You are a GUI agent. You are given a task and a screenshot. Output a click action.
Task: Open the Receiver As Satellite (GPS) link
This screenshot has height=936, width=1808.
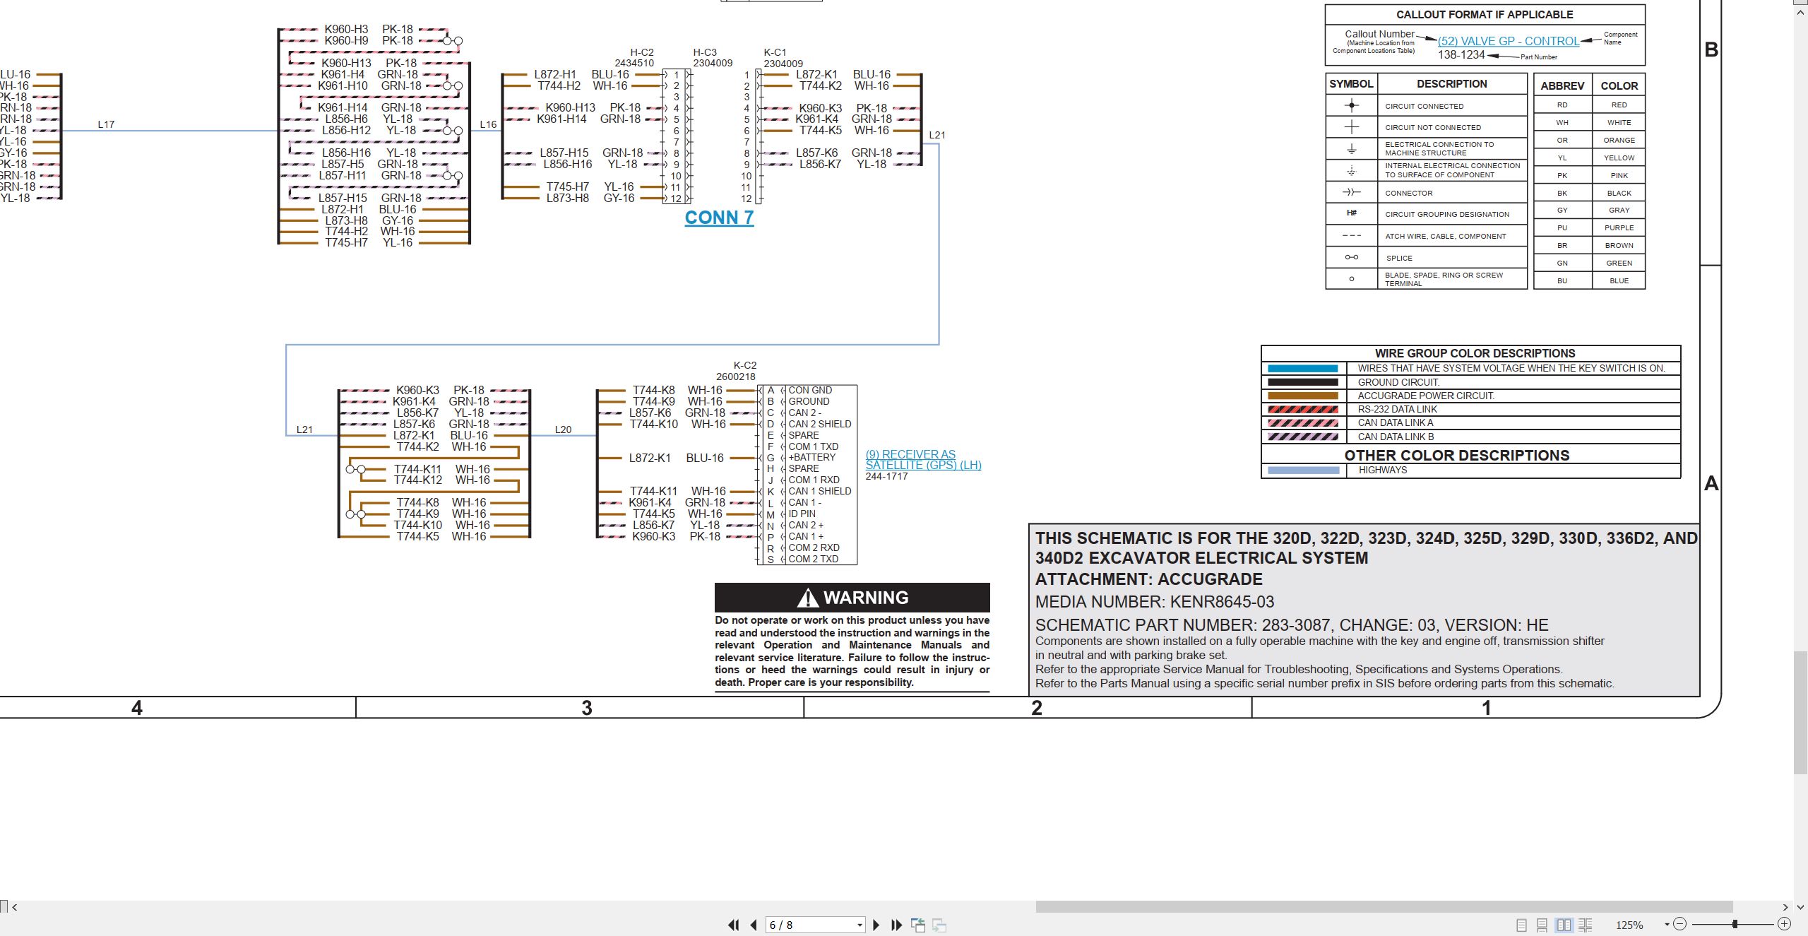(923, 459)
